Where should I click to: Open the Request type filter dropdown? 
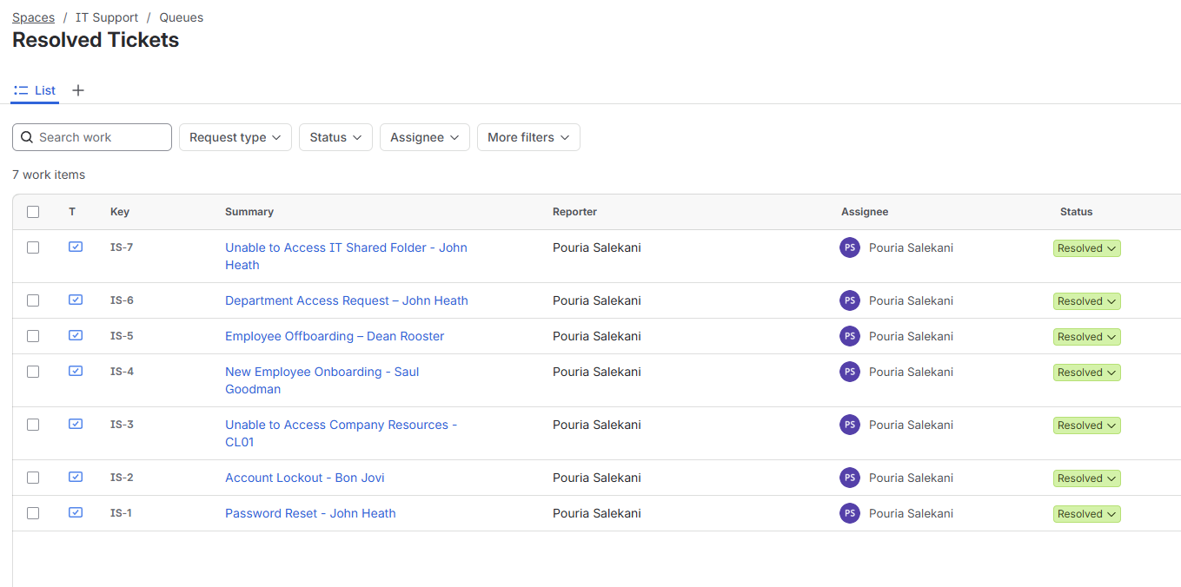click(235, 137)
